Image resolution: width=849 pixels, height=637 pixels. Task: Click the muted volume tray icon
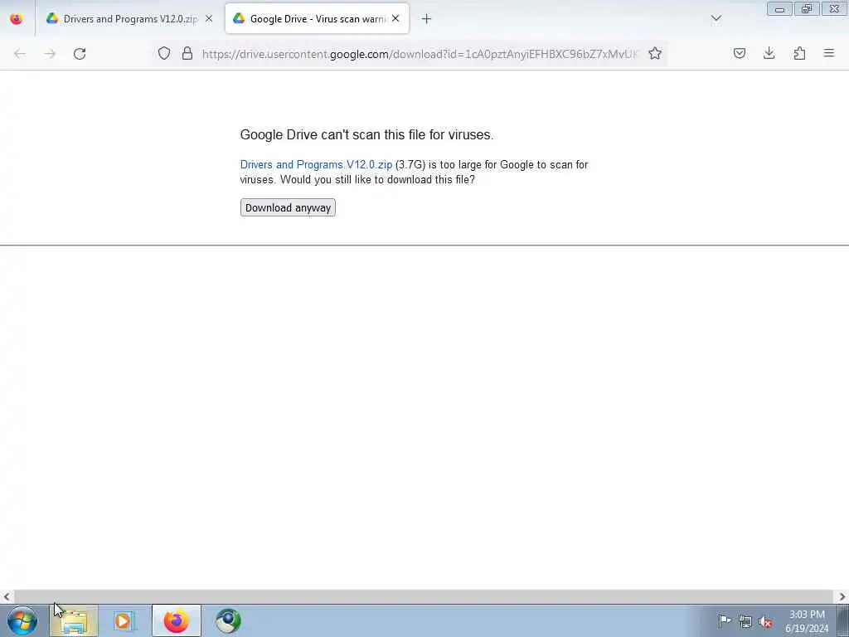pos(765,622)
